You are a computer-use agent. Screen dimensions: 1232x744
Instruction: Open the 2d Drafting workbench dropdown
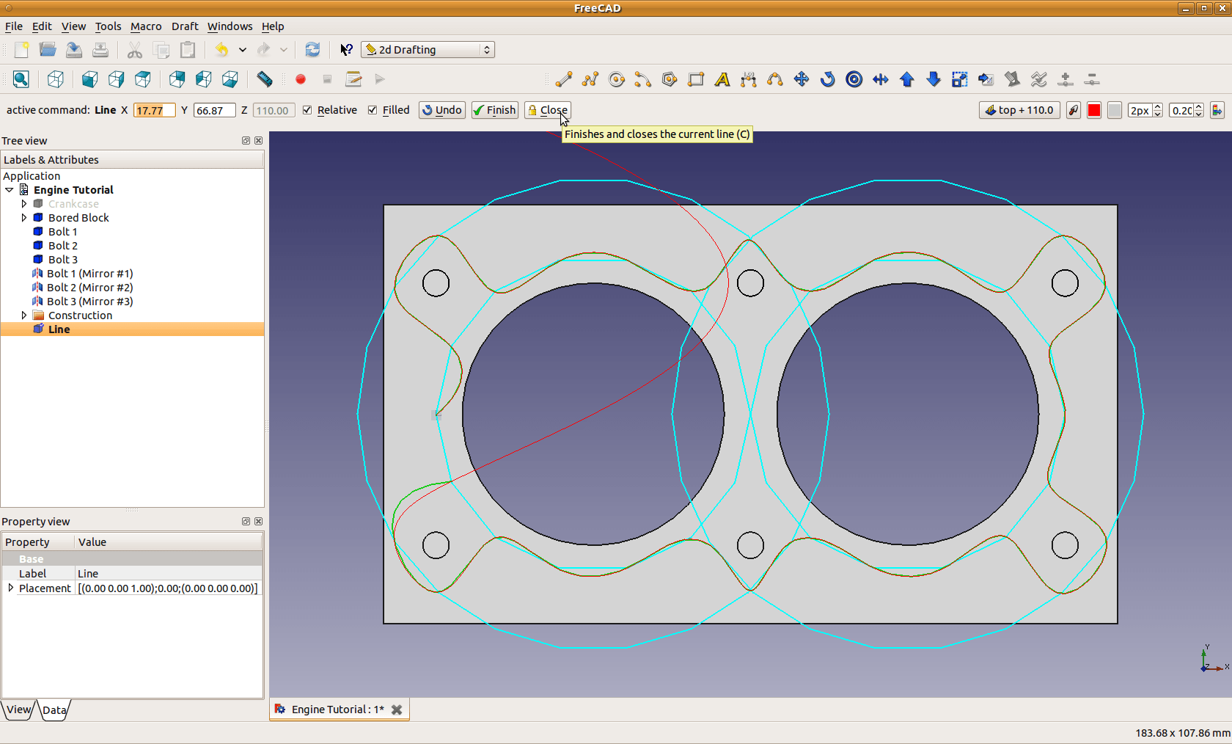pos(428,50)
